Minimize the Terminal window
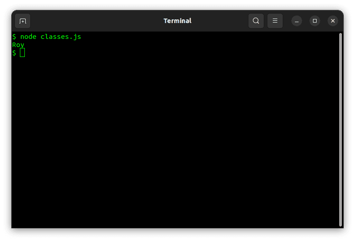Screen dimensions: 355x241 (x=297, y=21)
